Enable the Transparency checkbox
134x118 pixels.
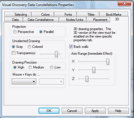point(13,53)
